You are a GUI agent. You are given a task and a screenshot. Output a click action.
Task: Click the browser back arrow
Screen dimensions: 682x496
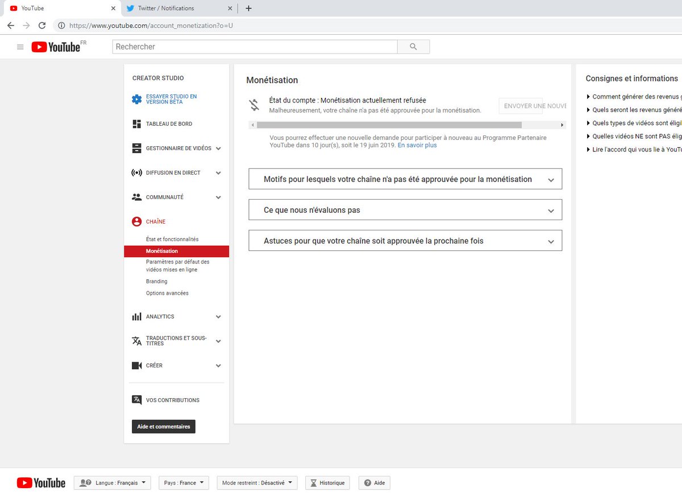tap(11, 26)
